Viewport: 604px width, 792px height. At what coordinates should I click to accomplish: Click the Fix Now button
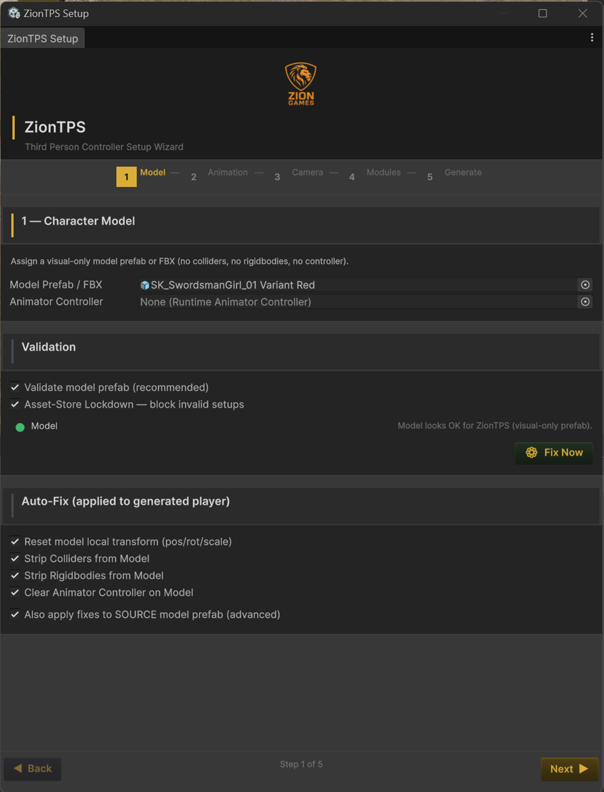(x=554, y=453)
